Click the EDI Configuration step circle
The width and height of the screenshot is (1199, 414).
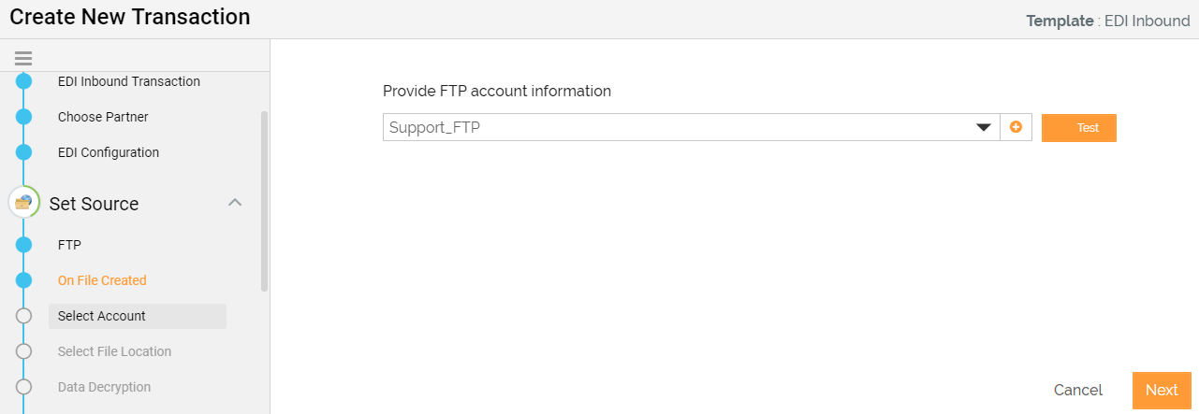24,152
